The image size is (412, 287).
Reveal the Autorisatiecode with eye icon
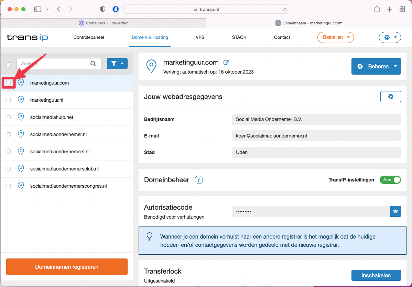(x=395, y=211)
